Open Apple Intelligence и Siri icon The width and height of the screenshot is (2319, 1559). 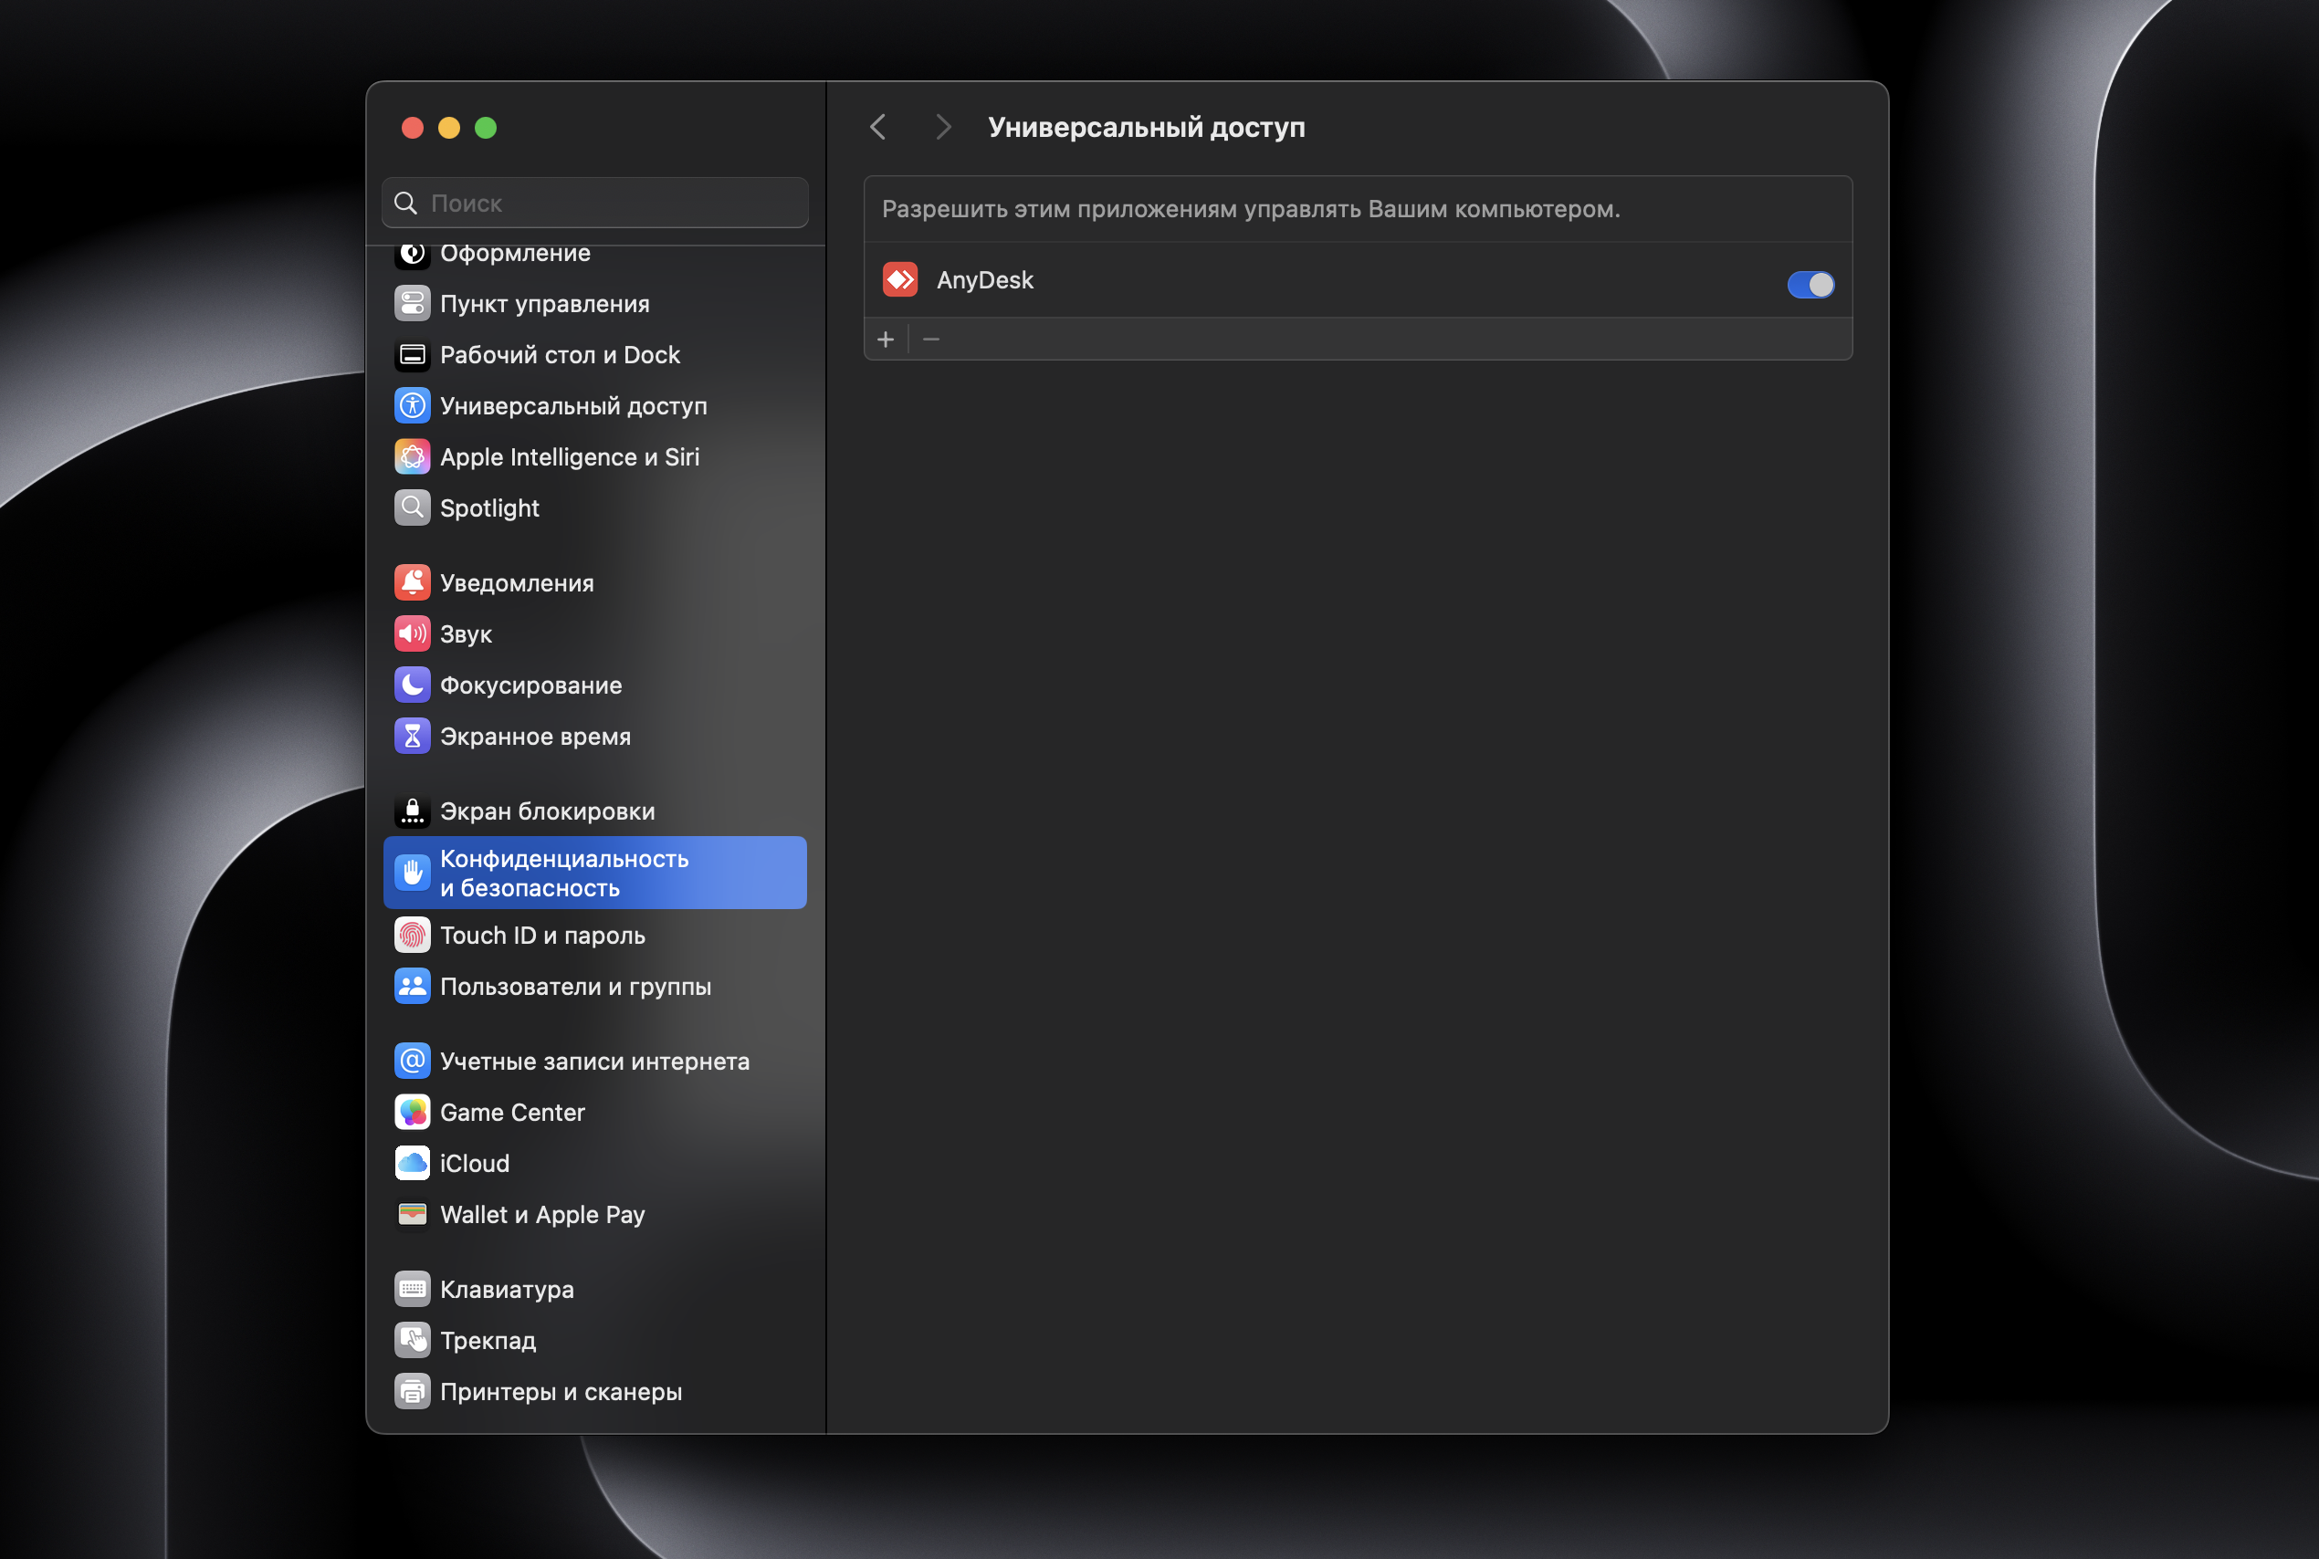pyautogui.click(x=412, y=456)
